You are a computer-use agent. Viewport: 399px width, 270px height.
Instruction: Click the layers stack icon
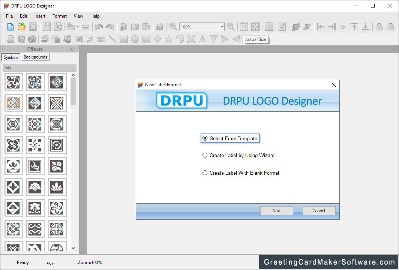click(45, 39)
